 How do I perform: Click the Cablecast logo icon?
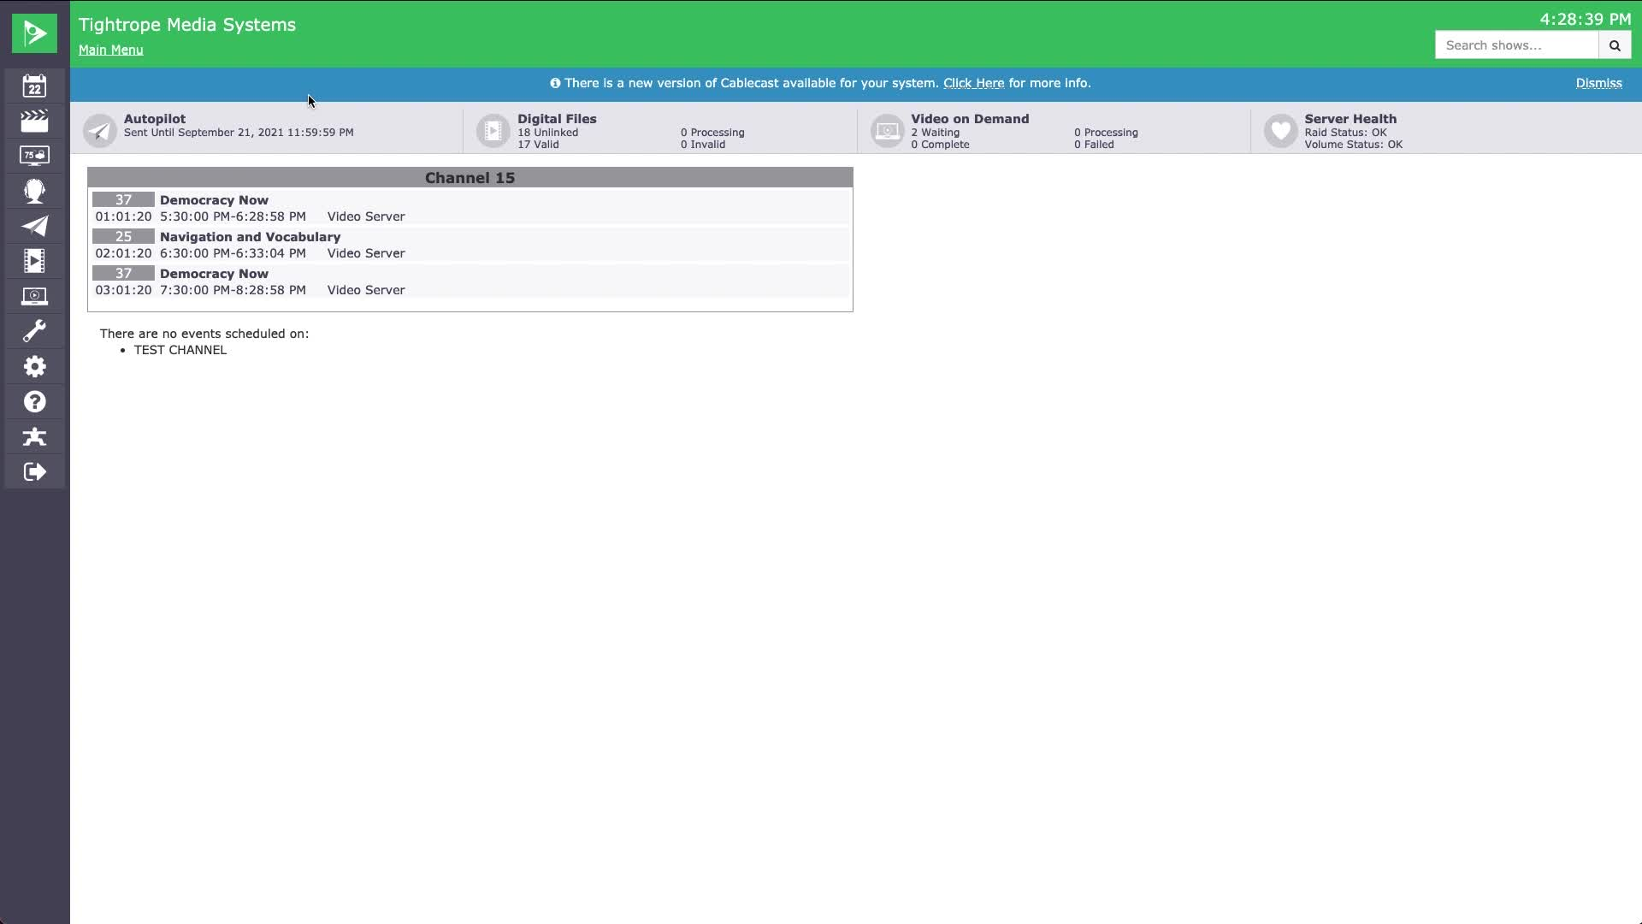tap(34, 33)
